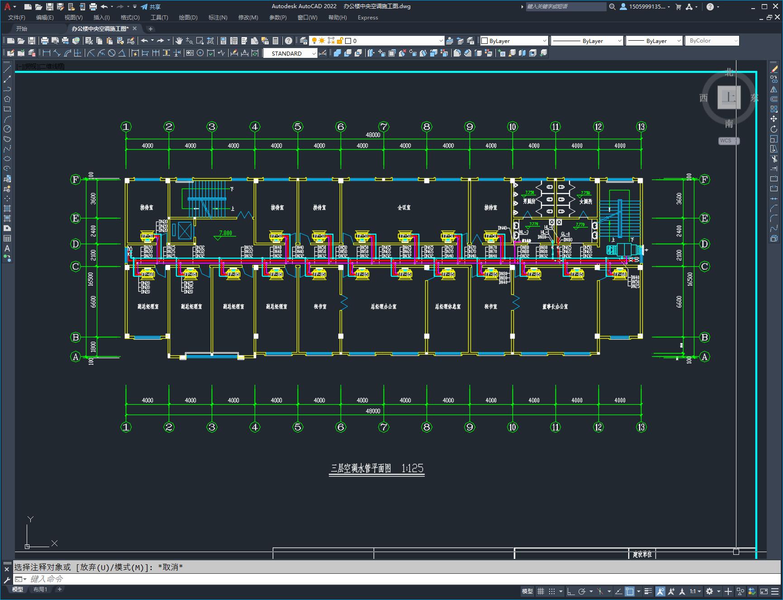Image resolution: width=783 pixels, height=600 pixels.
Task: Select the Erase tool in the modify toolbar
Action: [x=774, y=69]
